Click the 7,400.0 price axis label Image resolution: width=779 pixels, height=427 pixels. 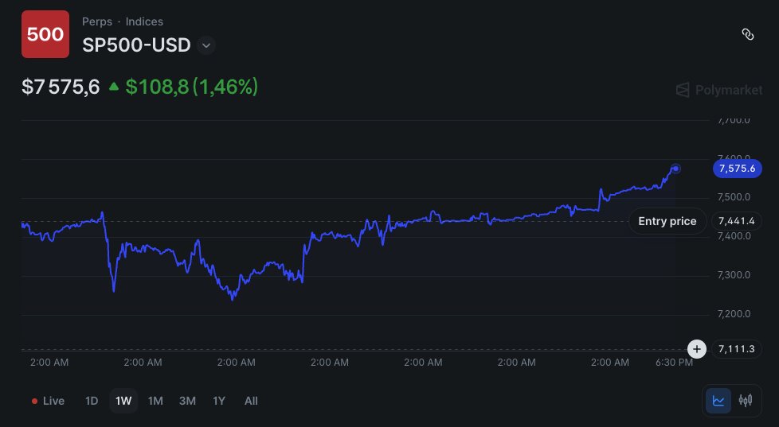coord(734,236)
